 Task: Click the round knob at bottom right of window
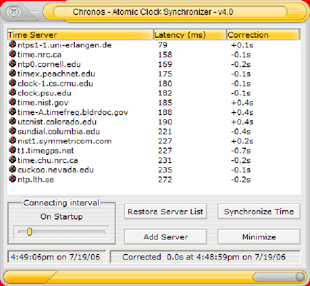tap(300, 277)
